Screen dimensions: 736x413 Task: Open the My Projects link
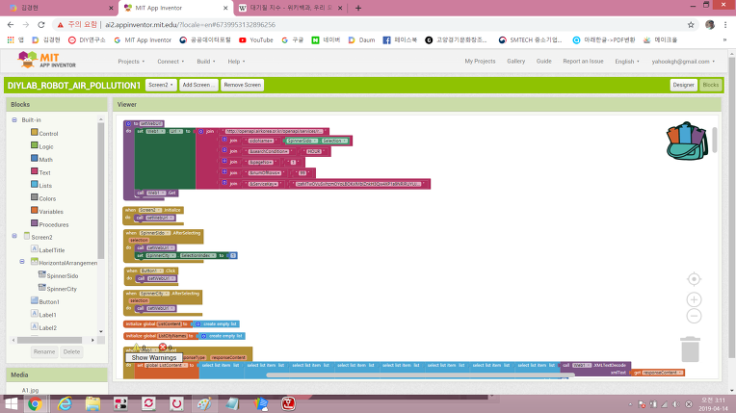(x=480, y=61)
